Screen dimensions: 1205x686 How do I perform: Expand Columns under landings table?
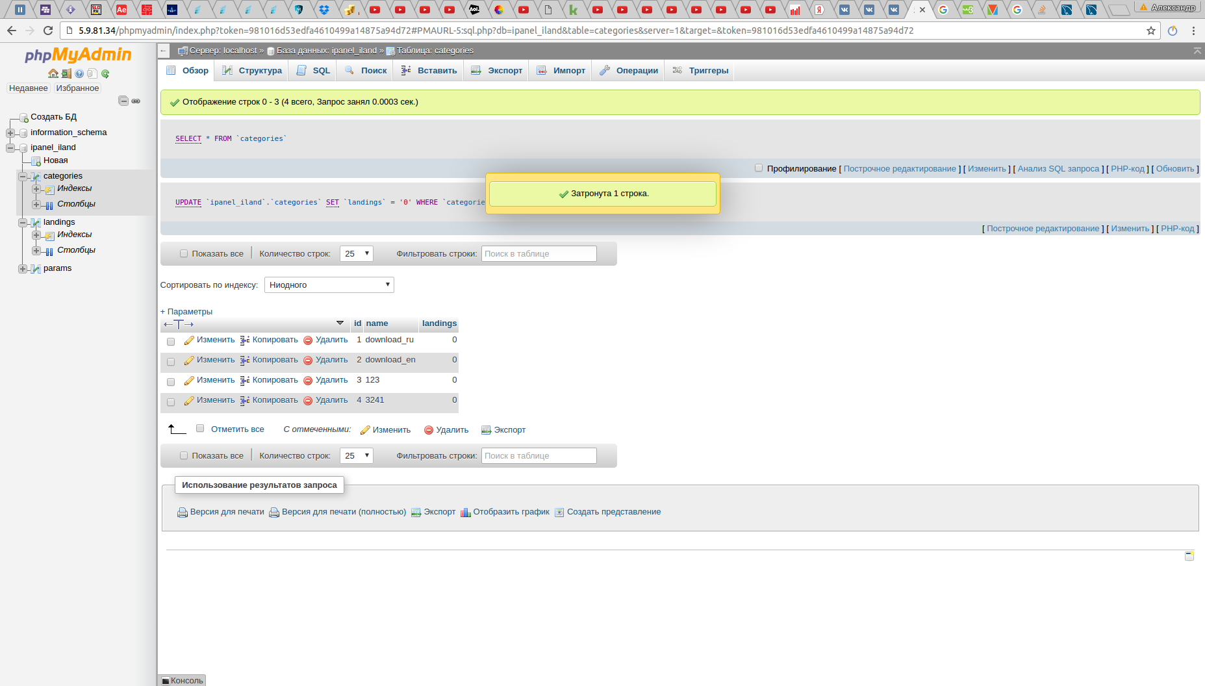pyautogui.click(x=36, y=251)
